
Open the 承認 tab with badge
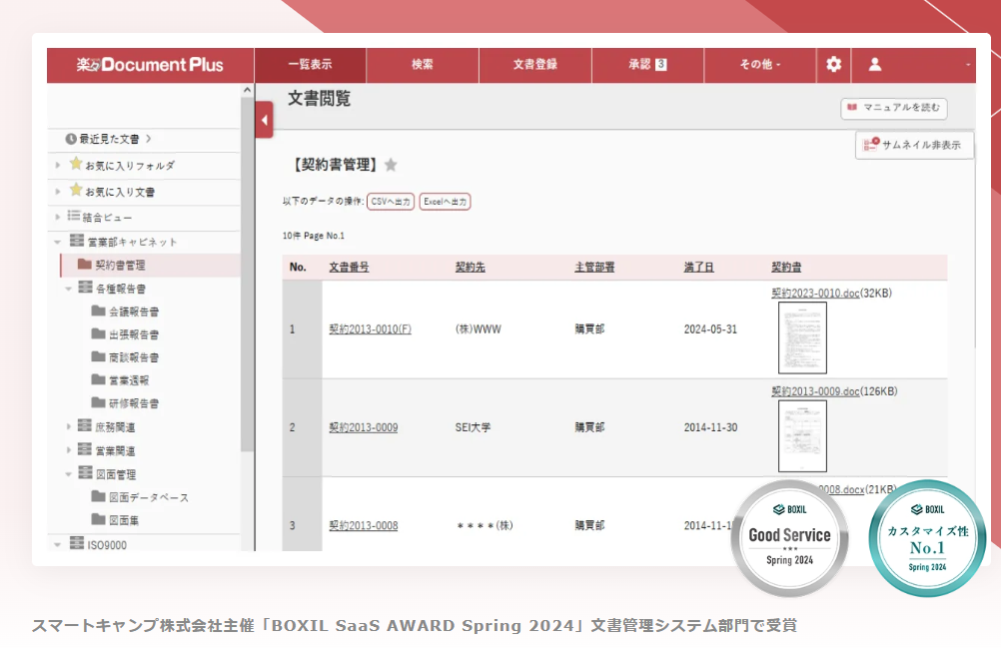click(x=647, y=65)
